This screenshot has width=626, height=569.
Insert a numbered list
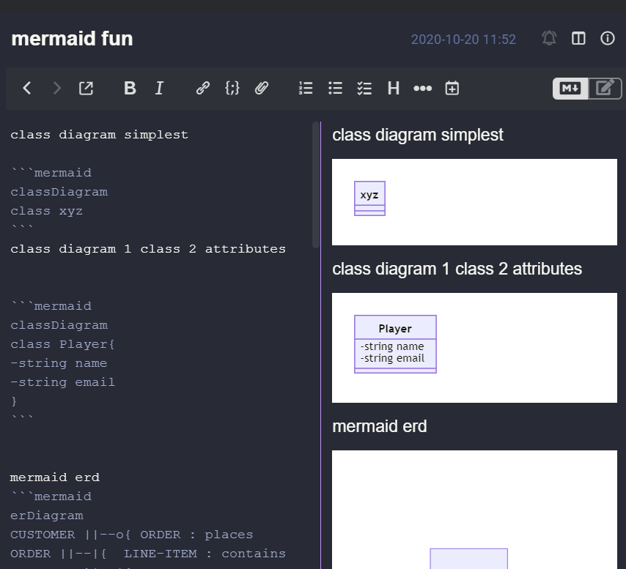click(305, 88)
